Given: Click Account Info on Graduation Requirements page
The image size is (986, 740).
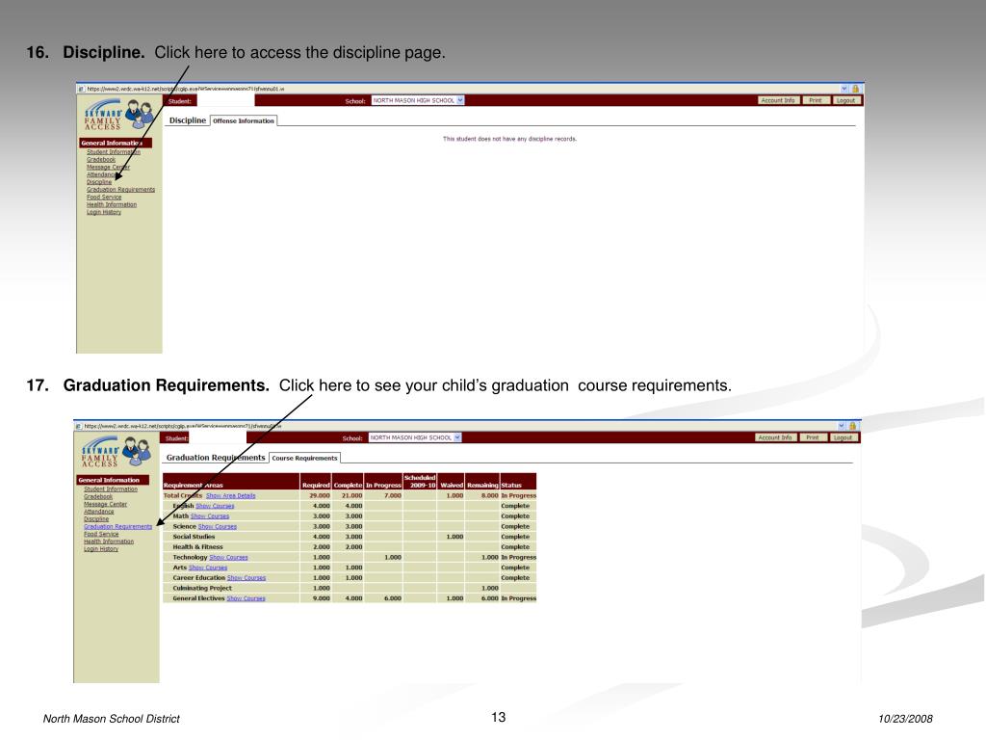Looking at the screenshot, I should coord(775,437).
